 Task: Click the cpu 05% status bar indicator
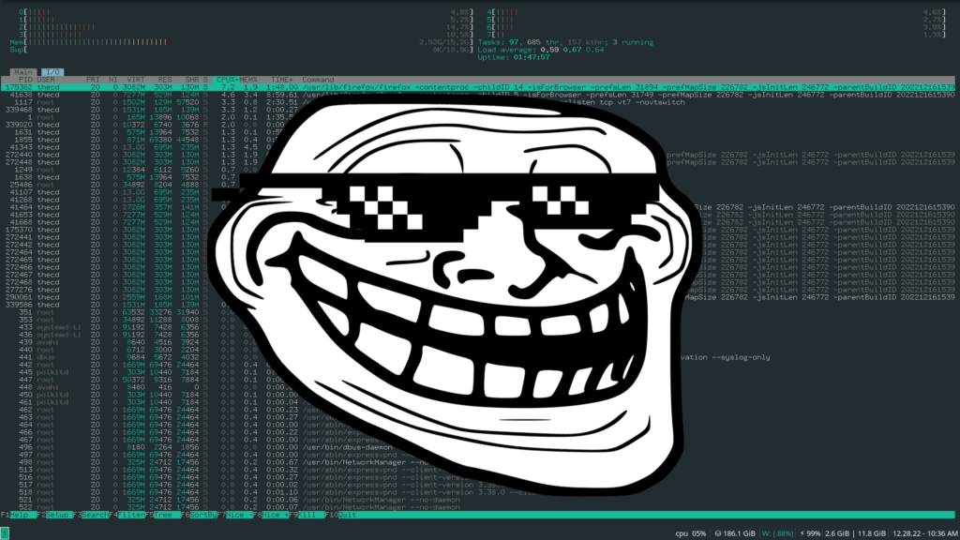(x=691, y=533)
